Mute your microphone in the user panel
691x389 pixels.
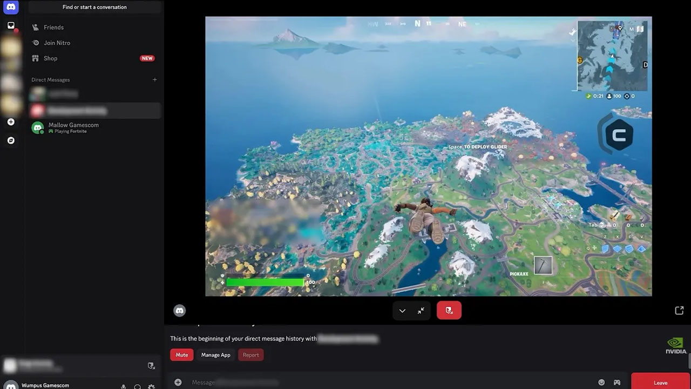(x=123, y=386)
